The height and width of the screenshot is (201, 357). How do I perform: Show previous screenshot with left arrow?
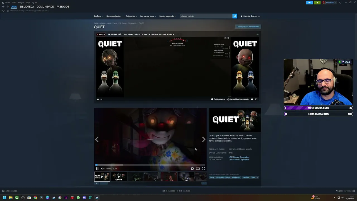tap(97, 139)
